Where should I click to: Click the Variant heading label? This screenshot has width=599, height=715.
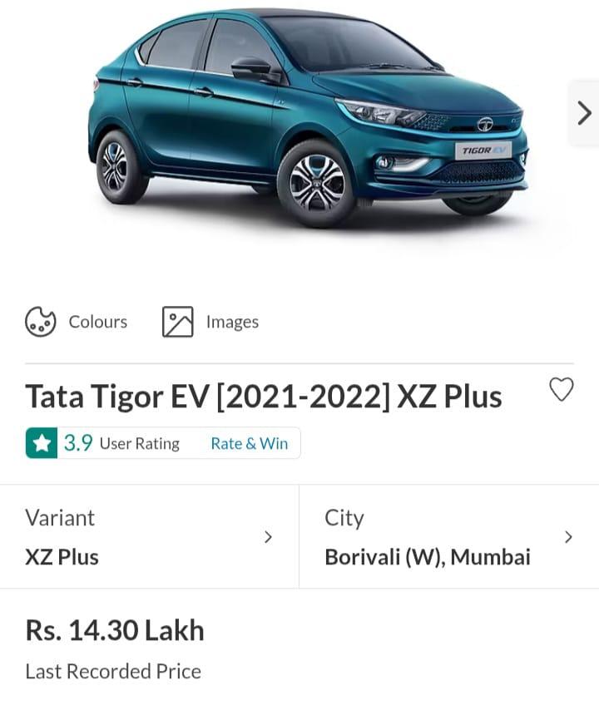coord(60,518)
